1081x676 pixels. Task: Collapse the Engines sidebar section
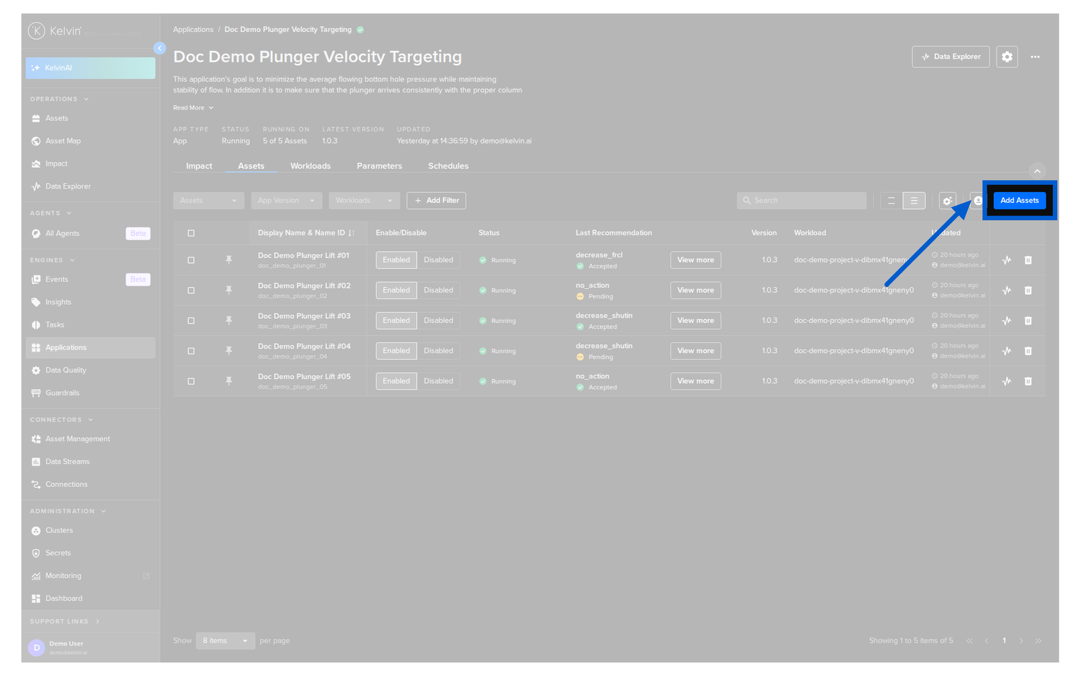pos(52,260)
